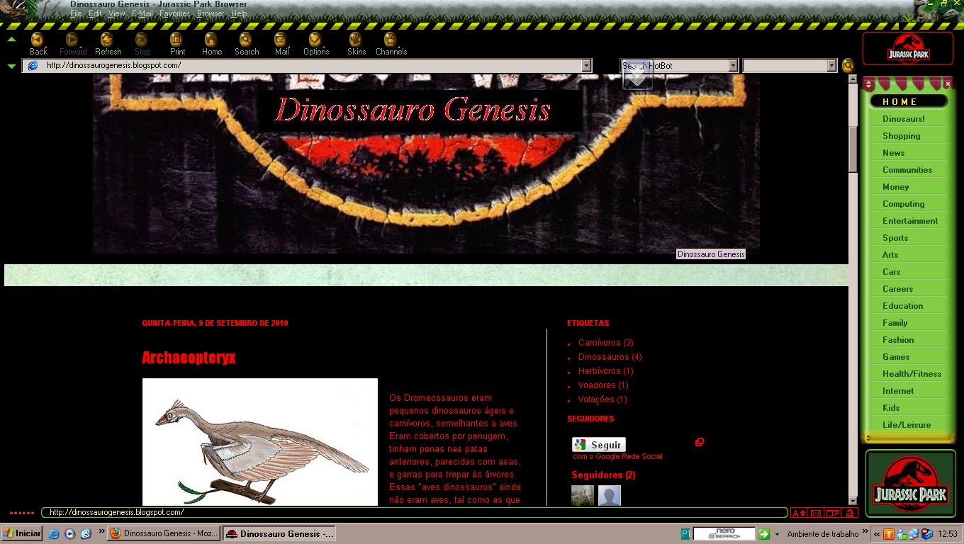Open the E-Mail menu
The width and height of the screenshot is (964, 544).
tap(142, 13)
